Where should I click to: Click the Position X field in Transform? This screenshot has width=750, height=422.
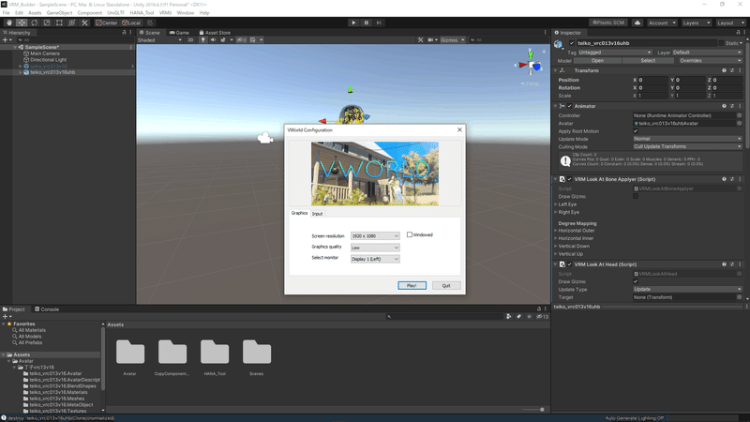(x=652, y=80)
